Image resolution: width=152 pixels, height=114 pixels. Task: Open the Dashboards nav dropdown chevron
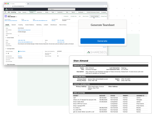point(85,12)
